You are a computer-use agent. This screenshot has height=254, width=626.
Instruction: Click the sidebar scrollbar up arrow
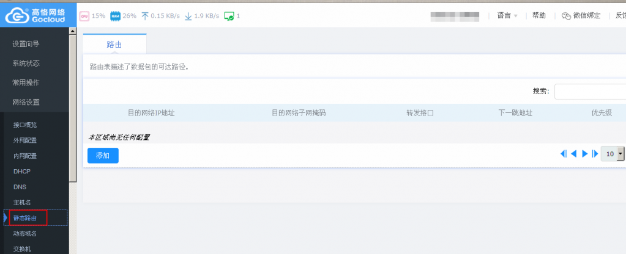pos(73,31)
